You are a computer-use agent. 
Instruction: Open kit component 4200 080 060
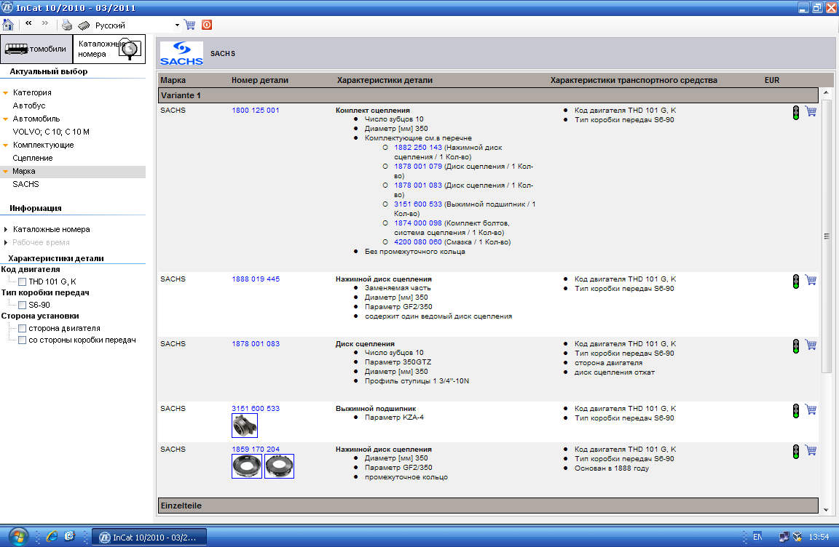tap(418, 242)
